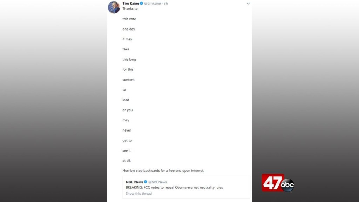
Task: Click the 'this long' tweet line
Action: (x=129, y=59)
